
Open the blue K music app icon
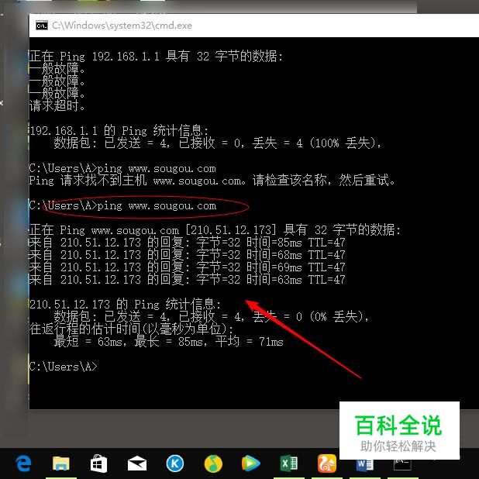pyautogui.click(x=175, y=463)
